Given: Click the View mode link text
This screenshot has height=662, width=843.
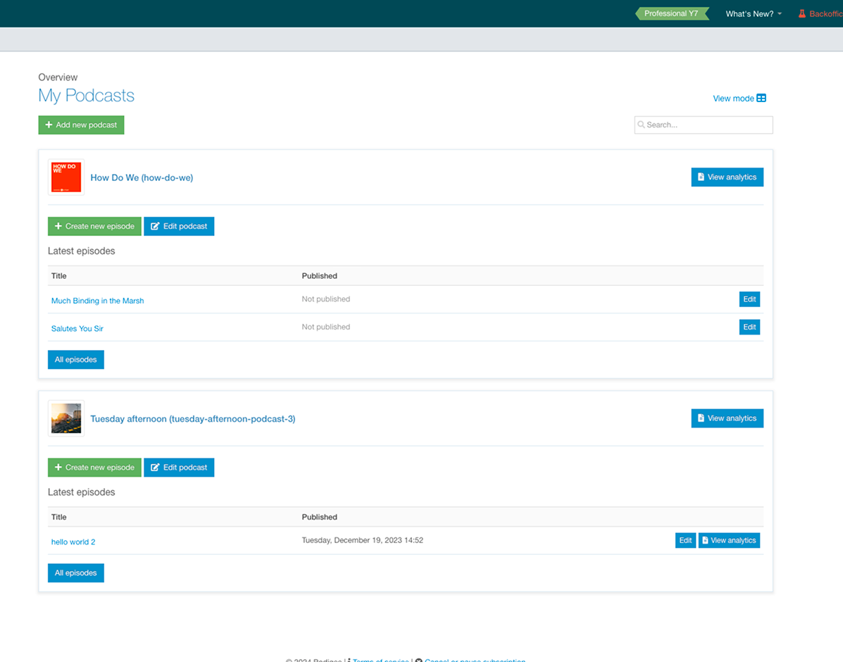Looking at the screenshot, I should (733, 99).
